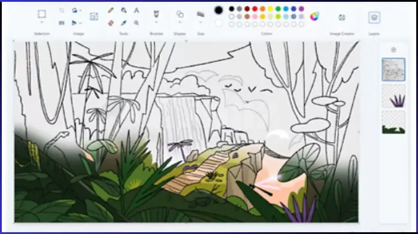
Task: Pick the dark gray swatch
Action: [x=240, y=9]
